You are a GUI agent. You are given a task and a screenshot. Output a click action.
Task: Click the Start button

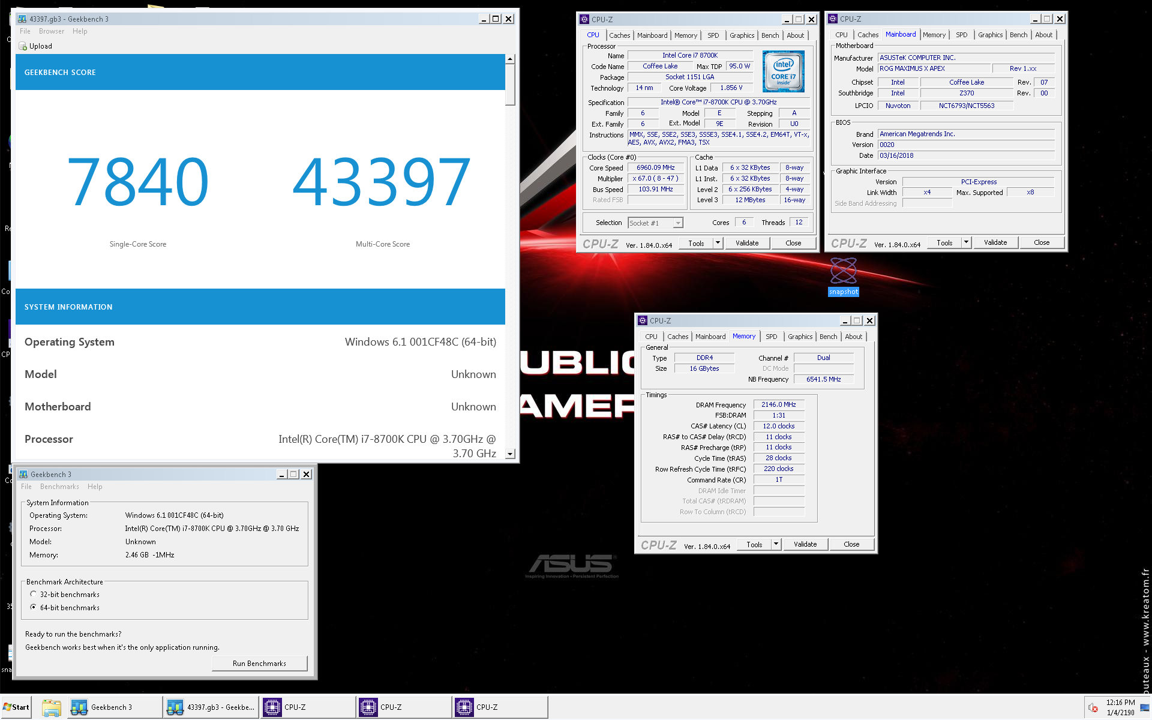(16, 707)
